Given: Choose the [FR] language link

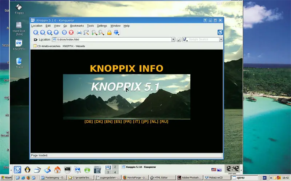Looking at the screenshot, I should click(127, 122).
